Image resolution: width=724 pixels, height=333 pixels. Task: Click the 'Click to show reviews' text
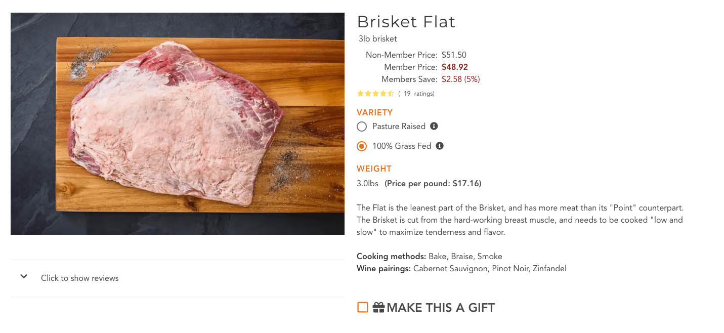click(79, 278)
